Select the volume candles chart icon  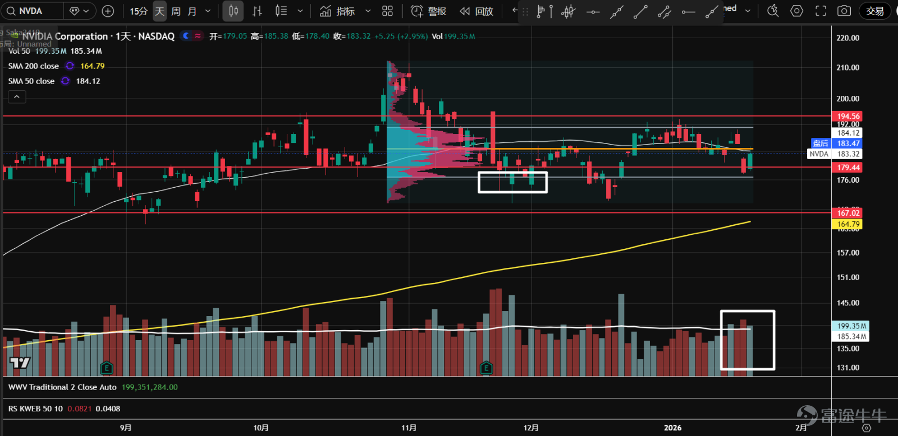point(281,11)
